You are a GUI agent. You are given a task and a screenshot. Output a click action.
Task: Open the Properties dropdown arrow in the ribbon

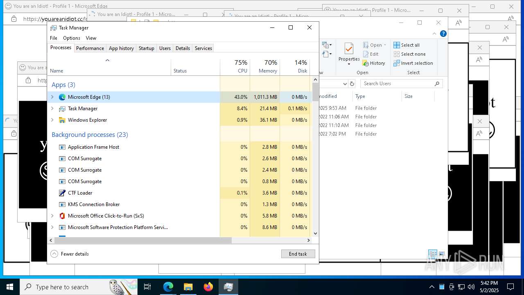coord(349,64)
